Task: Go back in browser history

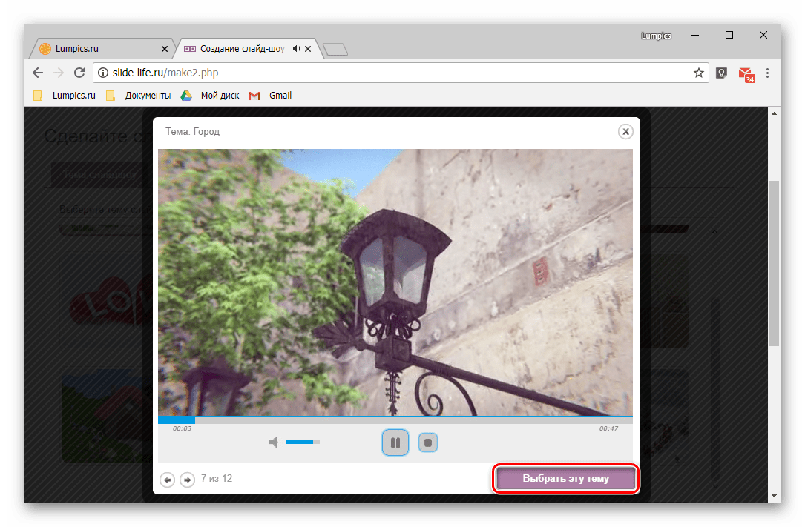Action: point(38,73)
